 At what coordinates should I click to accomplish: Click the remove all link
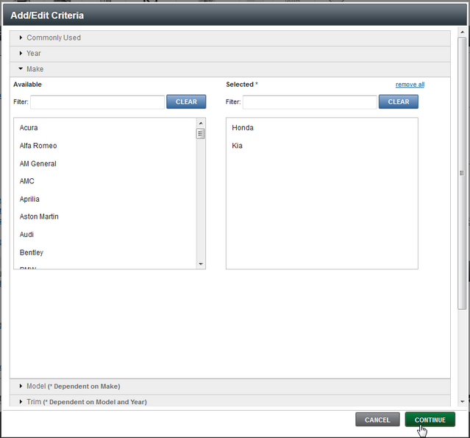410,85
